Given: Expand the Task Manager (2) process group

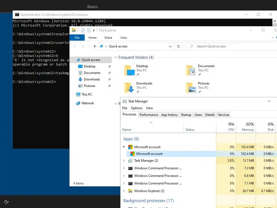Looking at the screenshot, I should click(x=124, y=161).
